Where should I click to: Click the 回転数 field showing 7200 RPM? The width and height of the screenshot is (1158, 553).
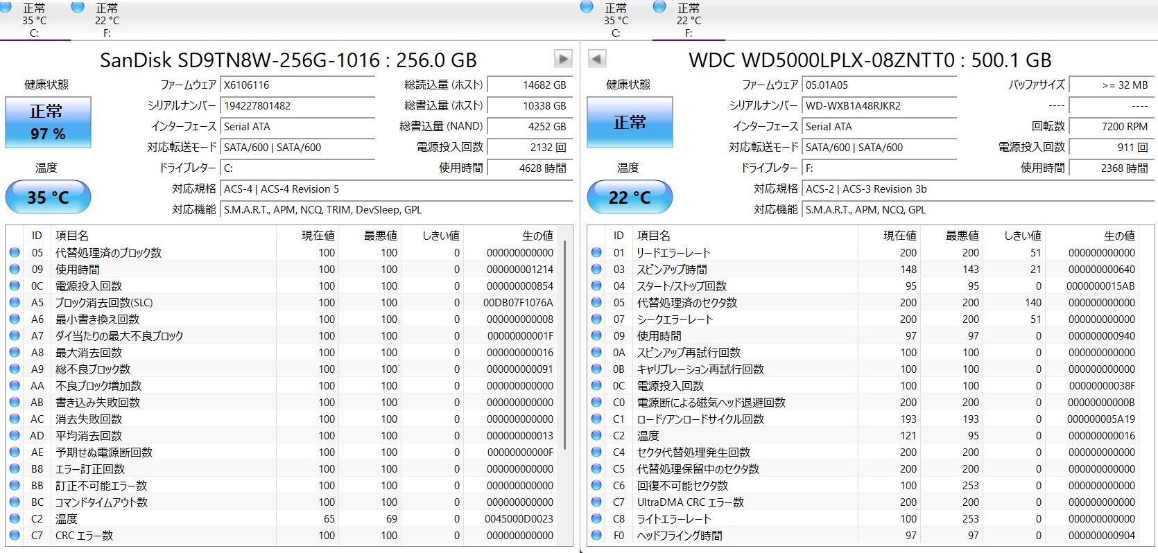pos(1112,127)
